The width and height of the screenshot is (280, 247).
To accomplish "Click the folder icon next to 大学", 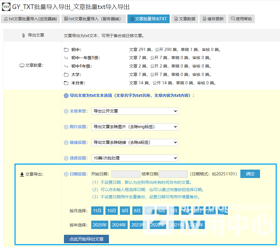I will click(x=66, y=75).
